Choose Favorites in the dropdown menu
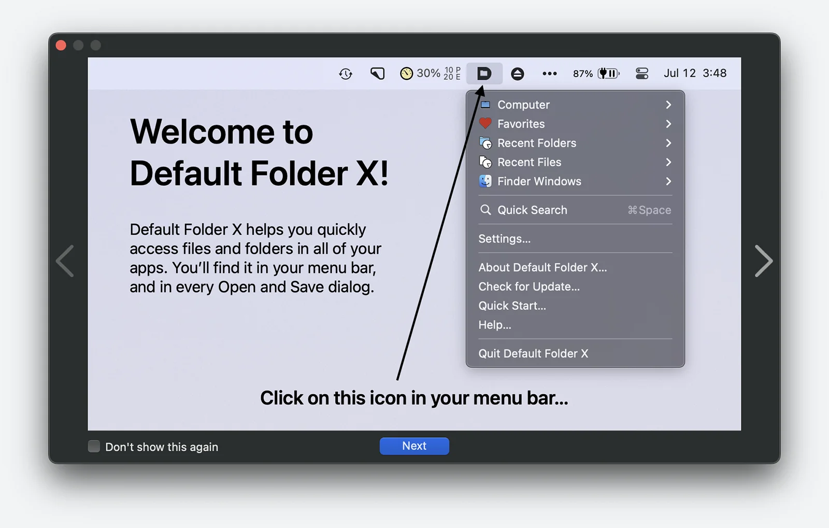The image size is (829, 528). pos(575,124)
